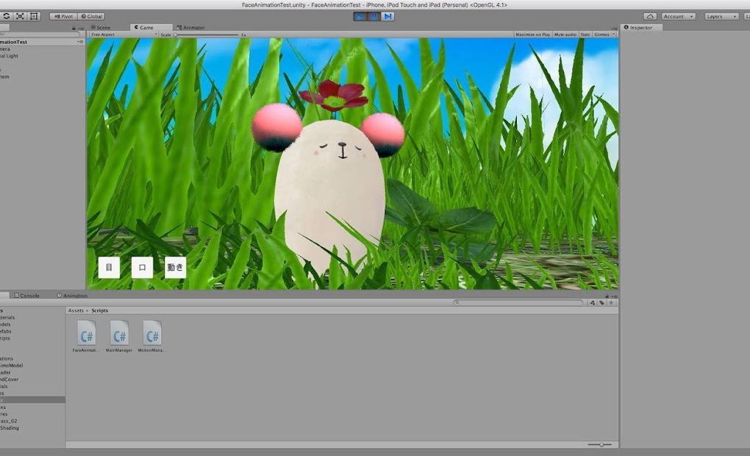The width and height of the screenshot is (750, 456).
Task: Switch to the Animator tab
Action: [191, 28]
